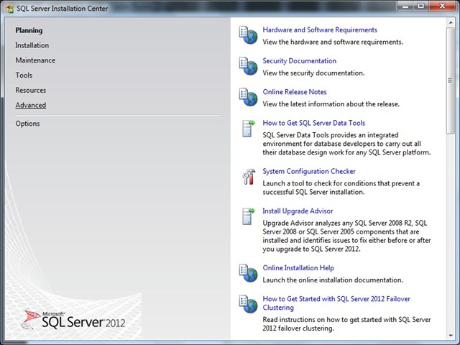Close the SQL Server Installation Center window
The width and height of the screenshot is (460, 345).
(443, 6)
